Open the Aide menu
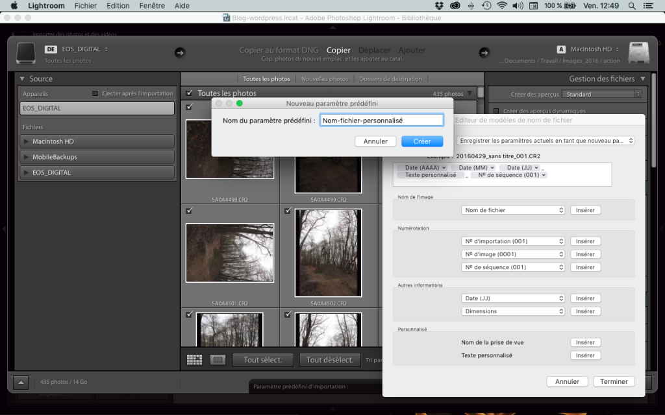 [182, 5]
